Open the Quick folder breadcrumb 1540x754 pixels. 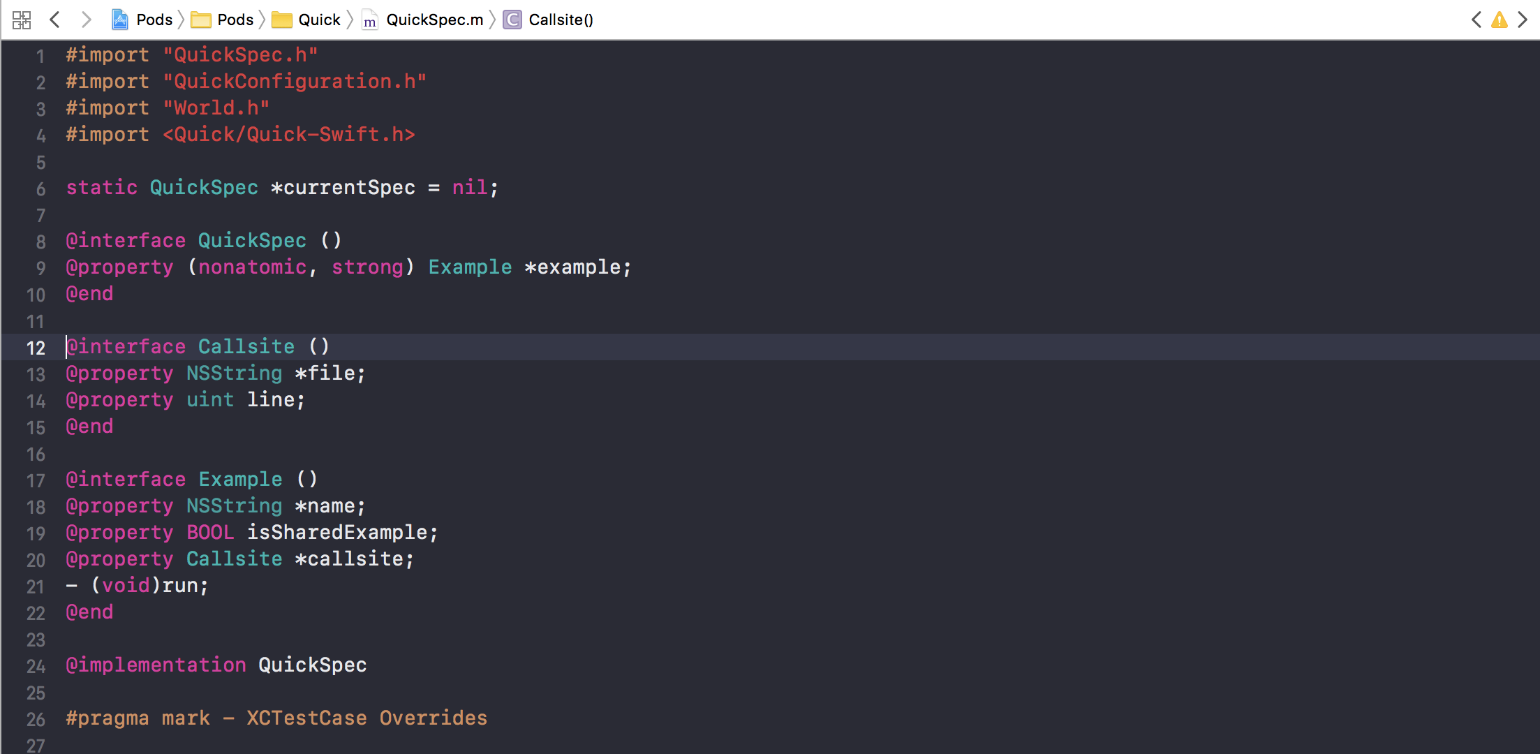click(319, 20)
